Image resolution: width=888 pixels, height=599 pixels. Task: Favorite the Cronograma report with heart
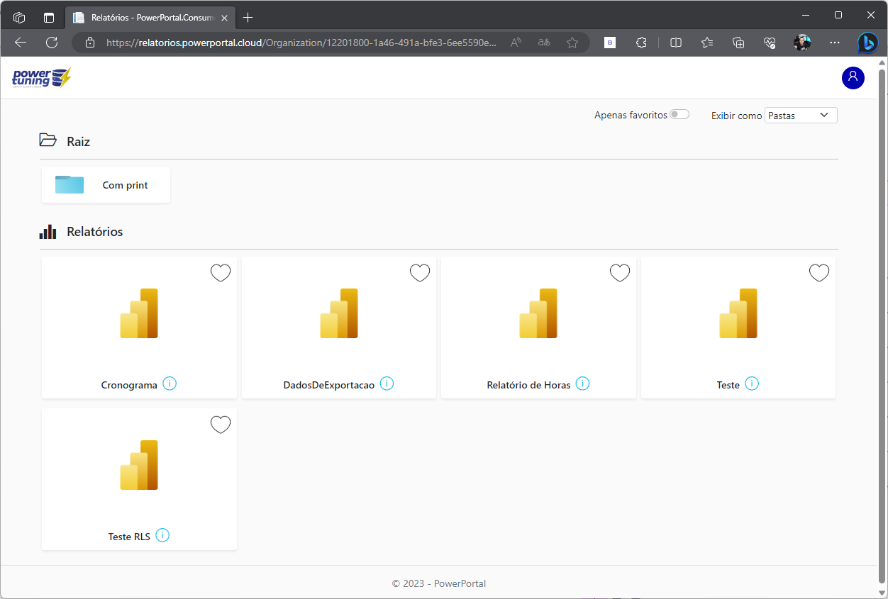point(221,273)
